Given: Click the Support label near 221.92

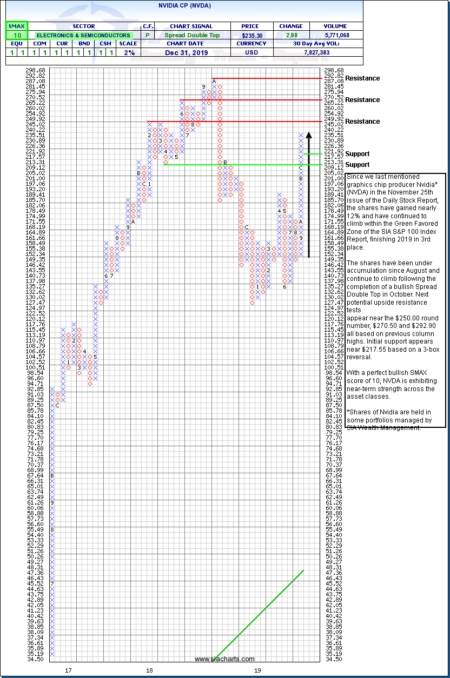Looking at the screenshot, I should 357,154.
